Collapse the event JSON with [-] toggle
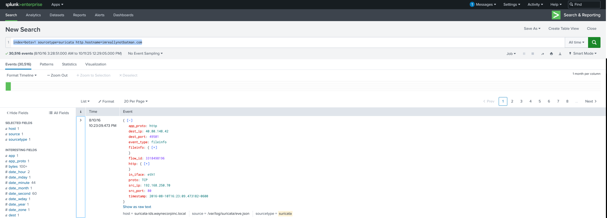Screen dimensions: 607x218 130,121
